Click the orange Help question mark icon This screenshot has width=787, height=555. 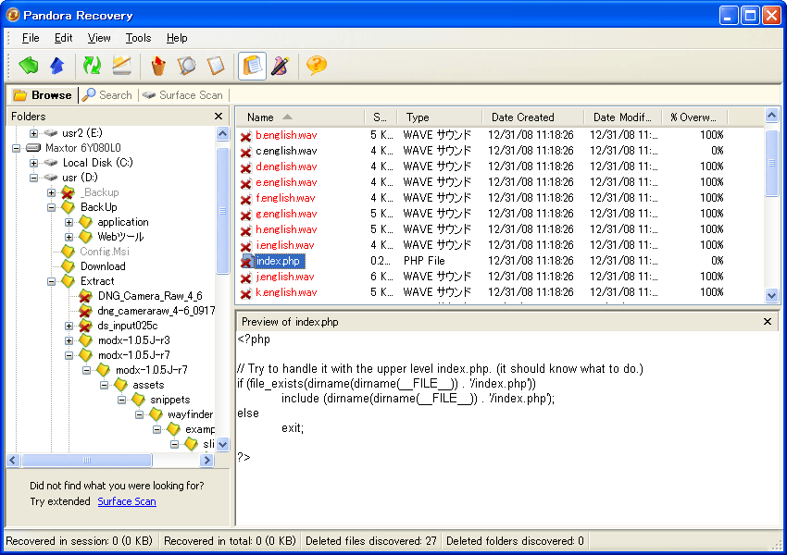point(317,65)
